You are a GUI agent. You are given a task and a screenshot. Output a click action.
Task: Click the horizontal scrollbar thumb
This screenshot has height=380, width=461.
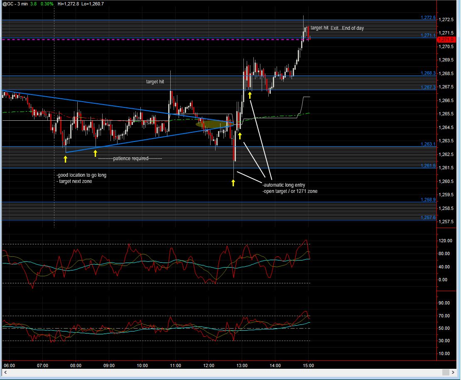click(446, 373)
